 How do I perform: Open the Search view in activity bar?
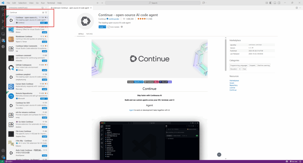(3, 15)
